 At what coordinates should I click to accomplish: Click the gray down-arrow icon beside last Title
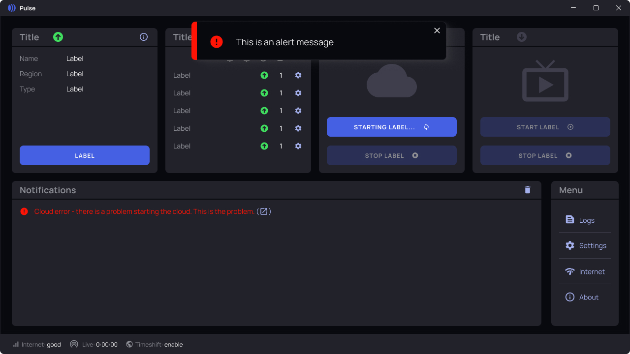click(x=522, y=37)
